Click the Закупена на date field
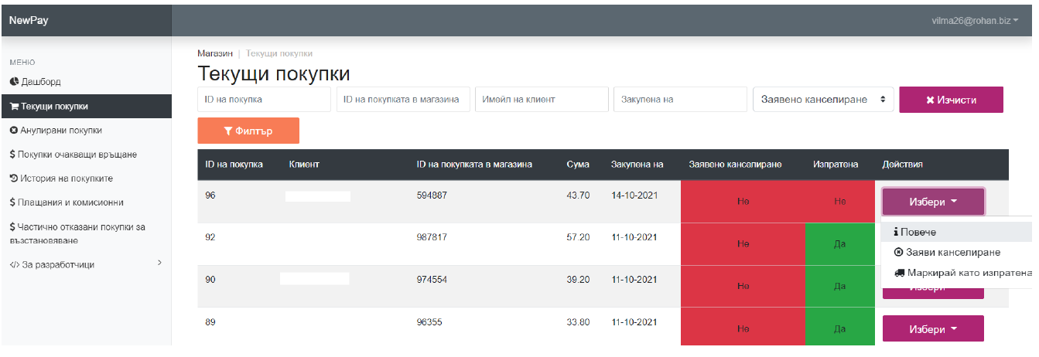The image size is (1039, 357). [x=680, y=100]
